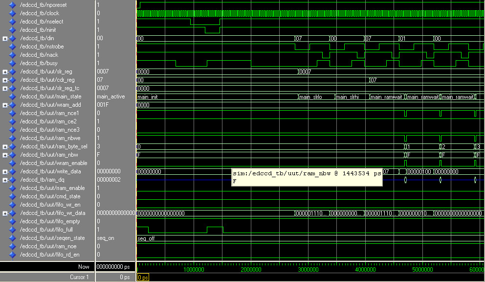Click the diamond icon beside nporeset signal
Screen dimensions: 485x282
point(13,5)
